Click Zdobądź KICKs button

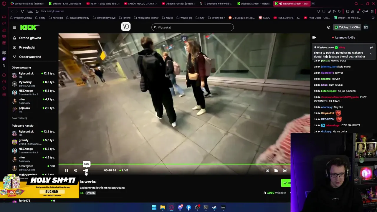pyautogui.click(x=347, y=27)
